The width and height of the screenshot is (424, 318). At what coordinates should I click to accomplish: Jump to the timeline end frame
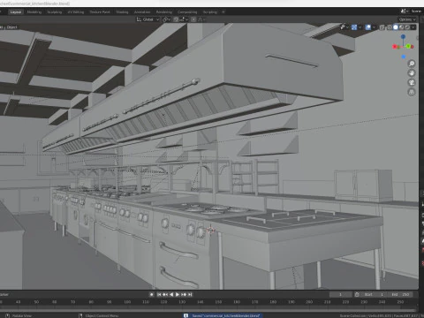click(x=190, y=294)
